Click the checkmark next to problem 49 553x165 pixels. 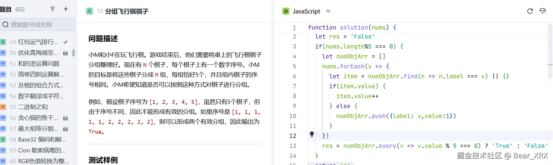[x=66, y=42]
